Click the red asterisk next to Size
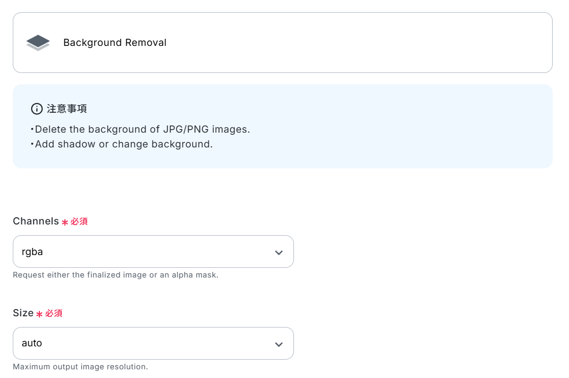569x378 pixels. coord(39,314)
